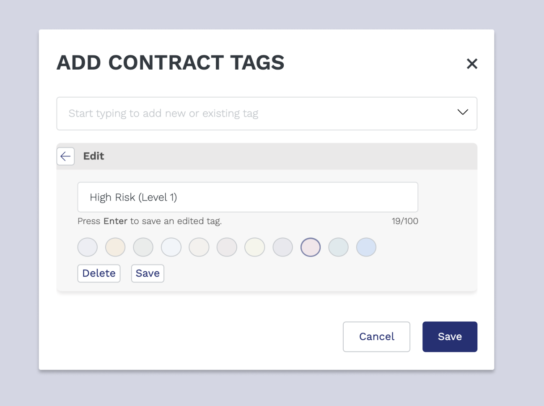Pick the peach color for the tag

point(115,247)
